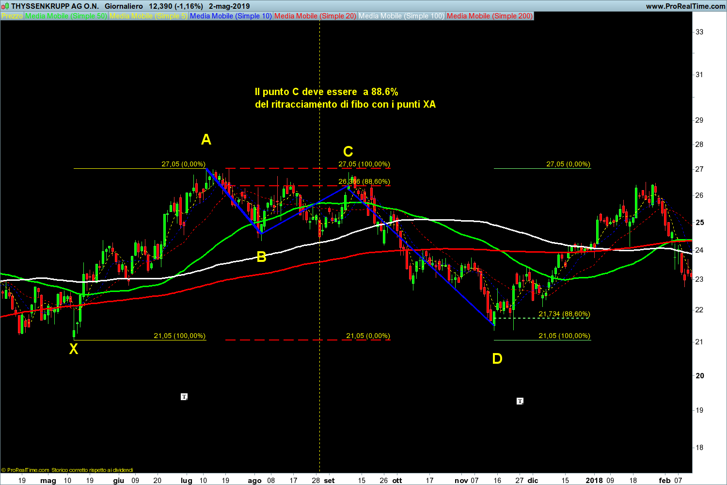Click the 21,05 (100,00%) label above point D
The width and height of the screenshot is (727, 485).
pyautogui.click(x=565, y=336)
